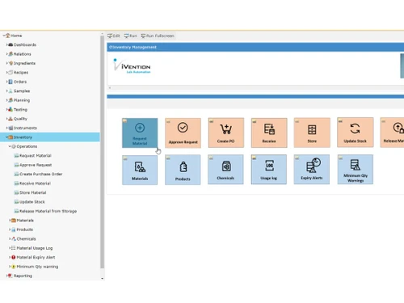
Task: Select Operations under Inventory
Action: tap(27, 146)
